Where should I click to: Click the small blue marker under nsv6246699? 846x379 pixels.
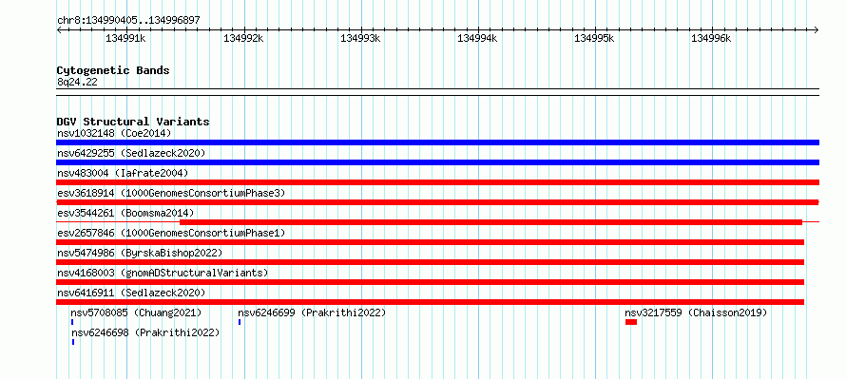click(240, 322)
